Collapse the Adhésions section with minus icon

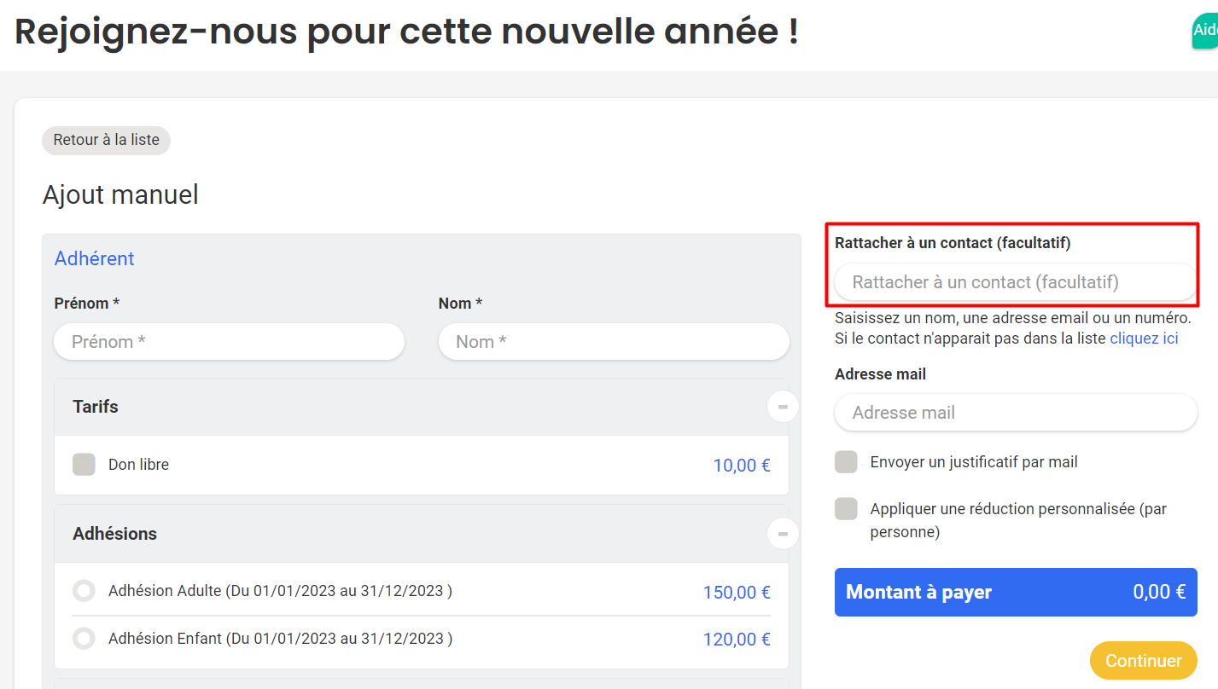783,534
